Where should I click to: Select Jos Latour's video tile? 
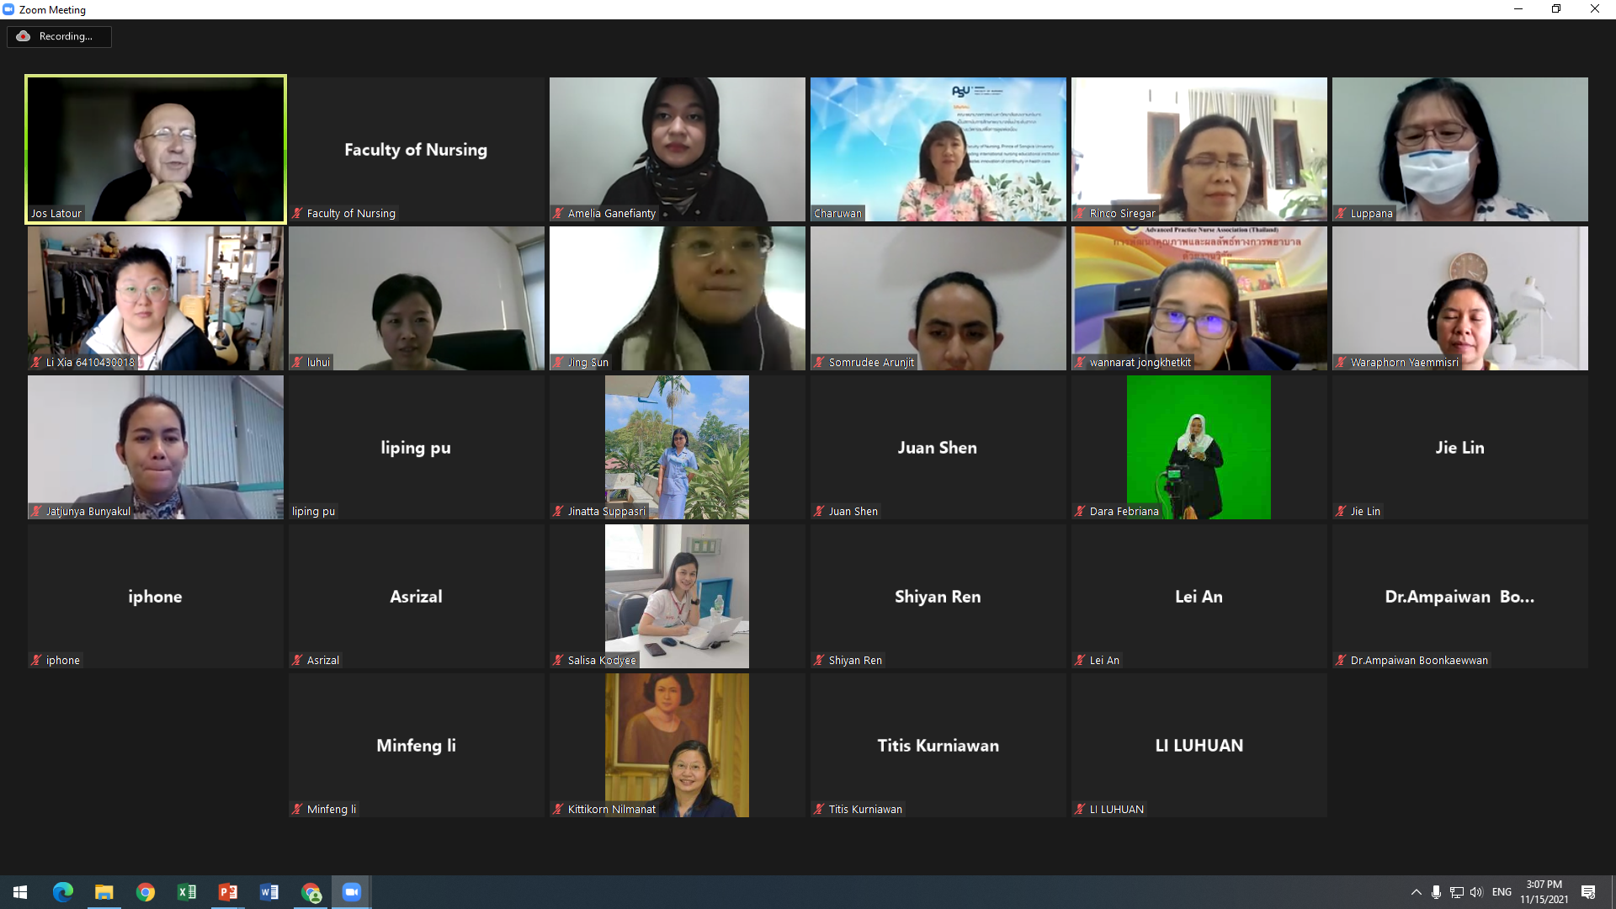pos(156,149)
